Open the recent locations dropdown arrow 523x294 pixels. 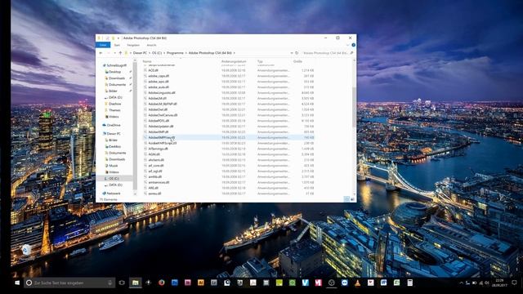pos(114,53)
